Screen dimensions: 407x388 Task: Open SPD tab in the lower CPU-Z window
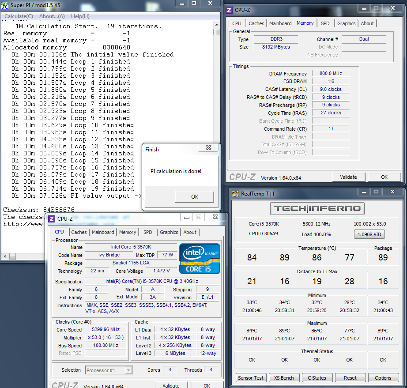tap(148, 232)
